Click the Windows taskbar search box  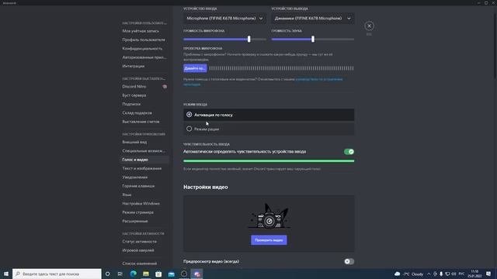pos(57,274)
